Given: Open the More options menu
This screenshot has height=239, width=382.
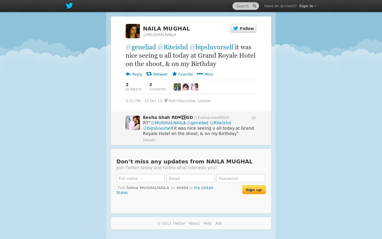Looking at the screenshot, I should [205, 74].
